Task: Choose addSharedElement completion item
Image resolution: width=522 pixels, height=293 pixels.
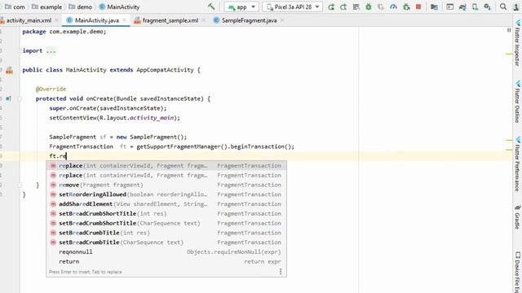Action: pyautogui.click(x=166, y=204)
